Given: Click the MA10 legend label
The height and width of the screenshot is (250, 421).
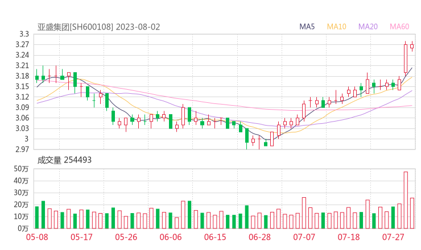Looking at the screenshot, I should [x=336, y=27].
